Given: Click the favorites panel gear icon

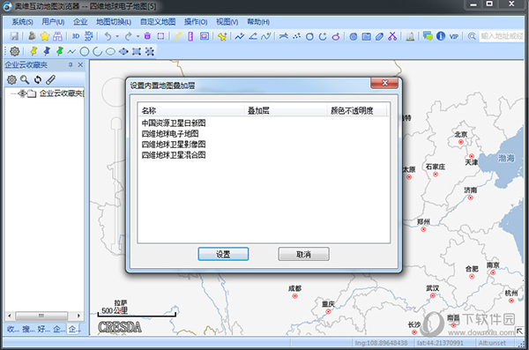Looking at the screenshot, I should coord(11,79).
